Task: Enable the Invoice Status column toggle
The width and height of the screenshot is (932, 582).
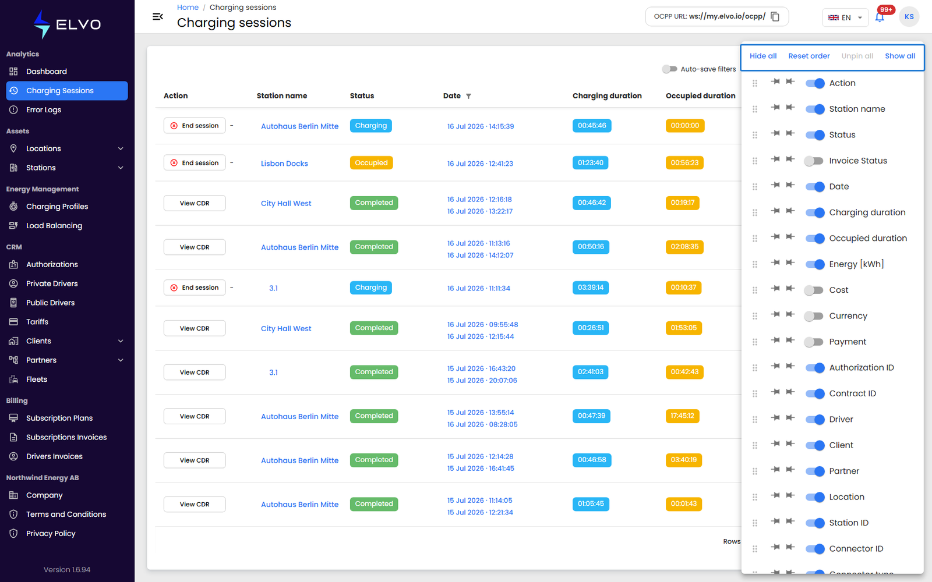Action: pos(814,161)
